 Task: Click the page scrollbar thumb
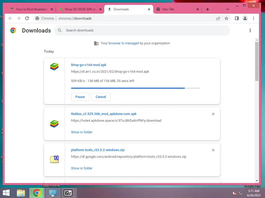click(x=257, y=61)
